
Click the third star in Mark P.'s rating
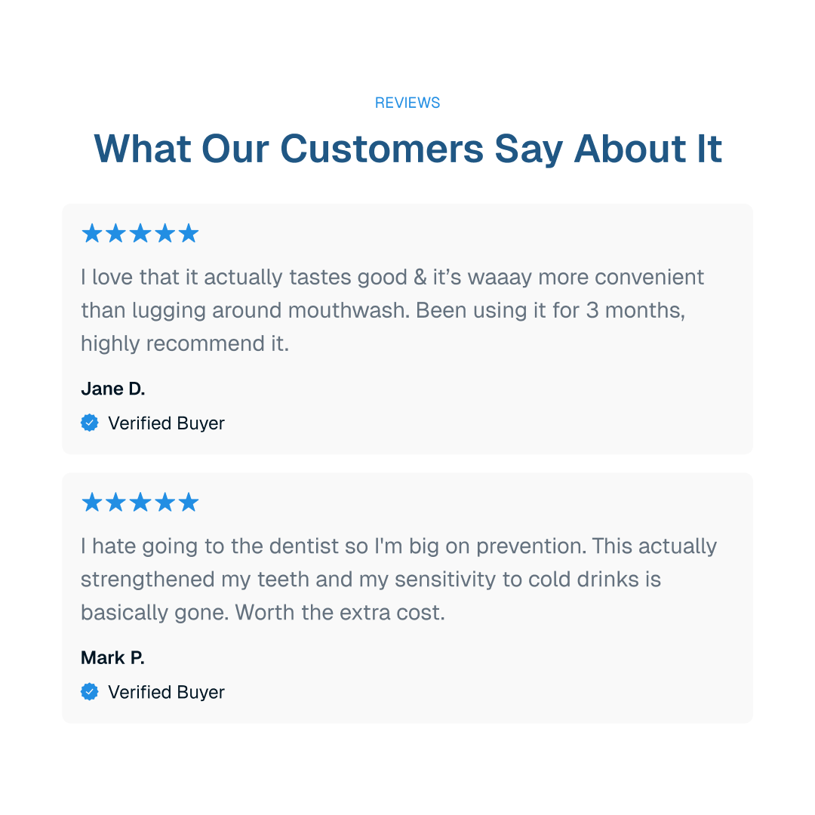coord(140,503)
